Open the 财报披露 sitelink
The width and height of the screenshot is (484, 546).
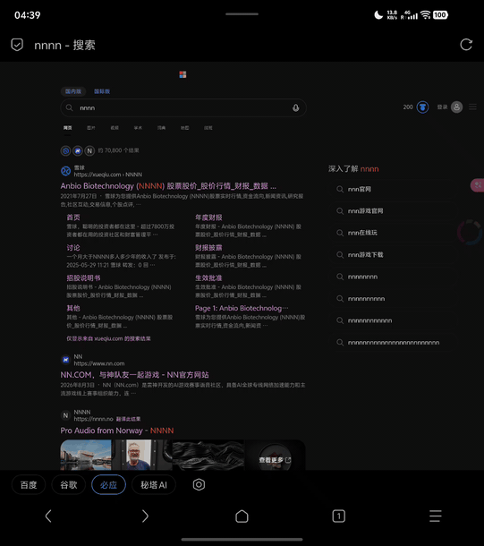pos(208,248)
